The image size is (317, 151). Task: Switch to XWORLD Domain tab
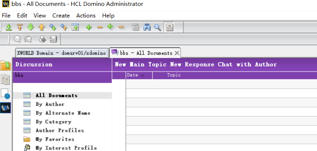[62, 53]
